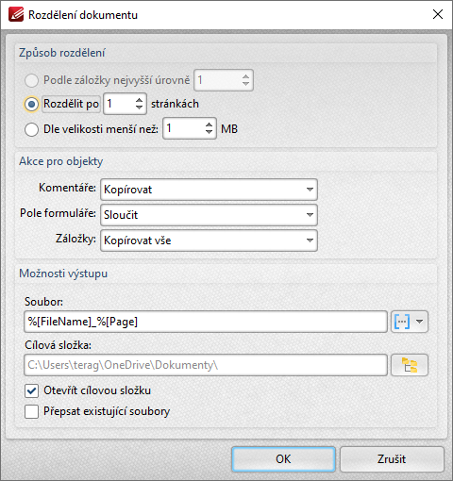Click the Soubor file name field

[206, 322]
